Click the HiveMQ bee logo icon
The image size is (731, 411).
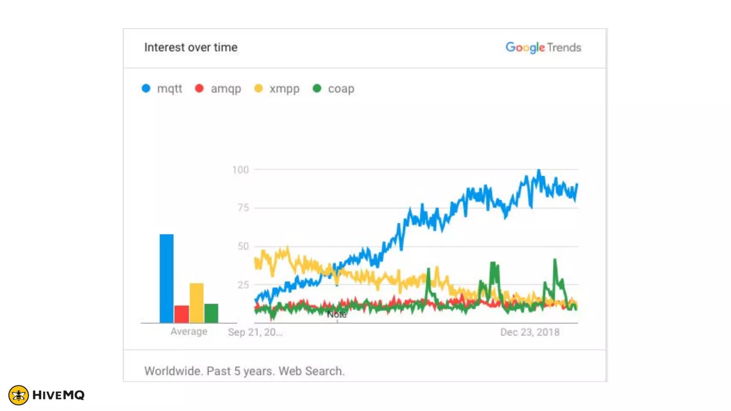point(19,395)
